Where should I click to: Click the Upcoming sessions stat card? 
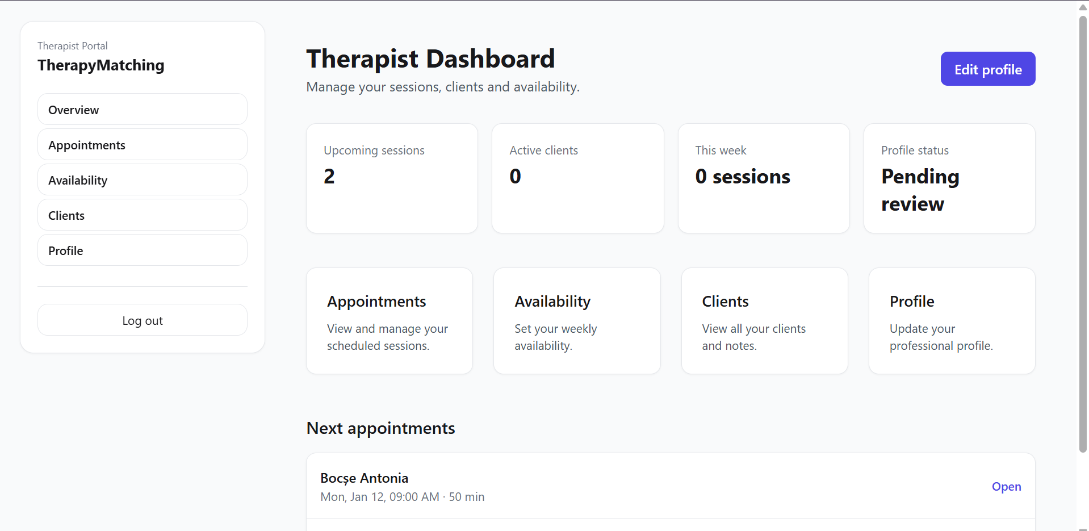392,178
